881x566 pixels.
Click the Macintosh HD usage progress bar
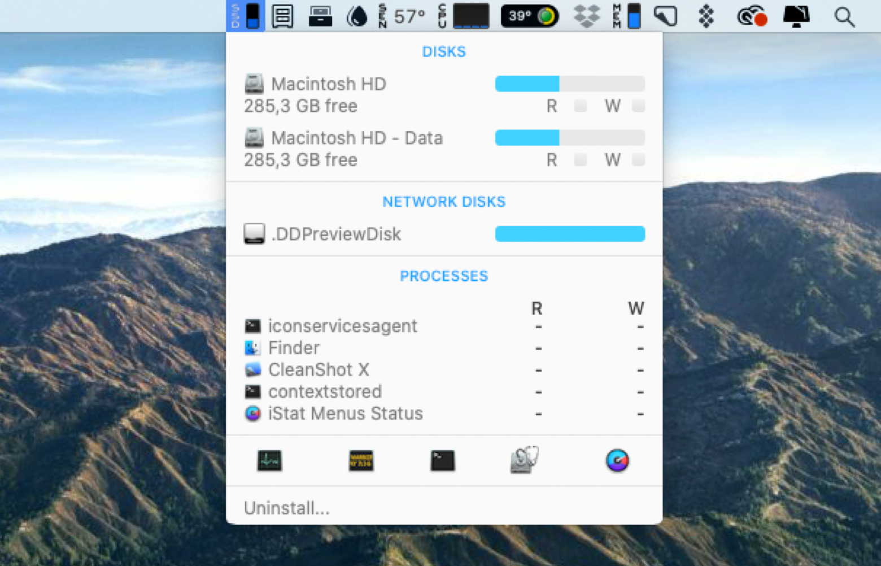coord(569,83)
